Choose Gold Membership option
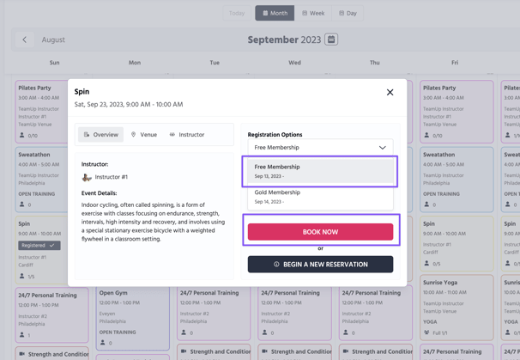Image resolution: width=520 pixels, height=360 pixels. [320, 197]
